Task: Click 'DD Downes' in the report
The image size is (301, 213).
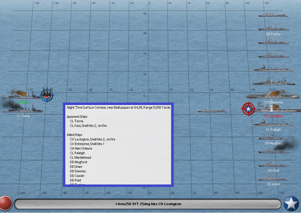Action: click(x=78, y=171)
